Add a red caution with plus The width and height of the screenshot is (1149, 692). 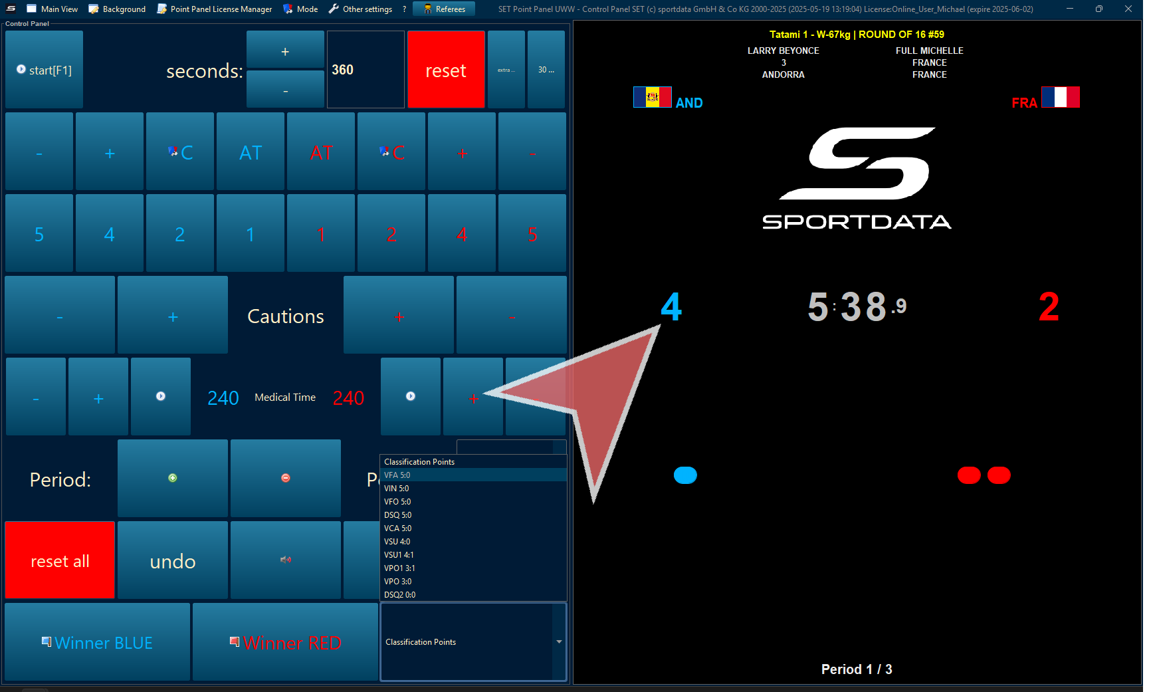399,315
